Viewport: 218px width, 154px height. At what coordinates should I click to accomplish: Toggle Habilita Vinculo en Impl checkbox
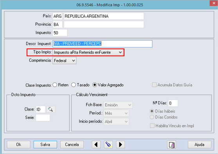(152, 126)
